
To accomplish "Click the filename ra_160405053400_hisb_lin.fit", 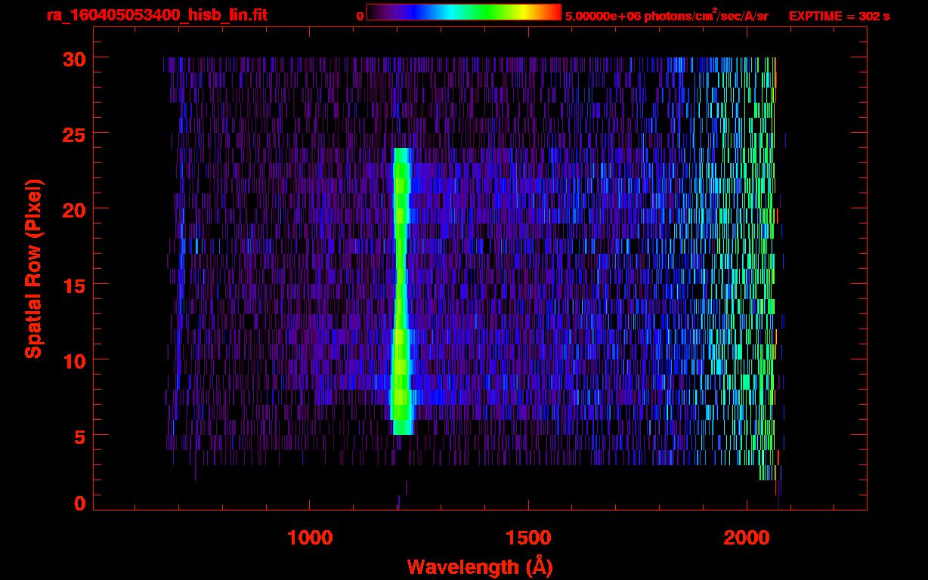I will pos(156,15).
